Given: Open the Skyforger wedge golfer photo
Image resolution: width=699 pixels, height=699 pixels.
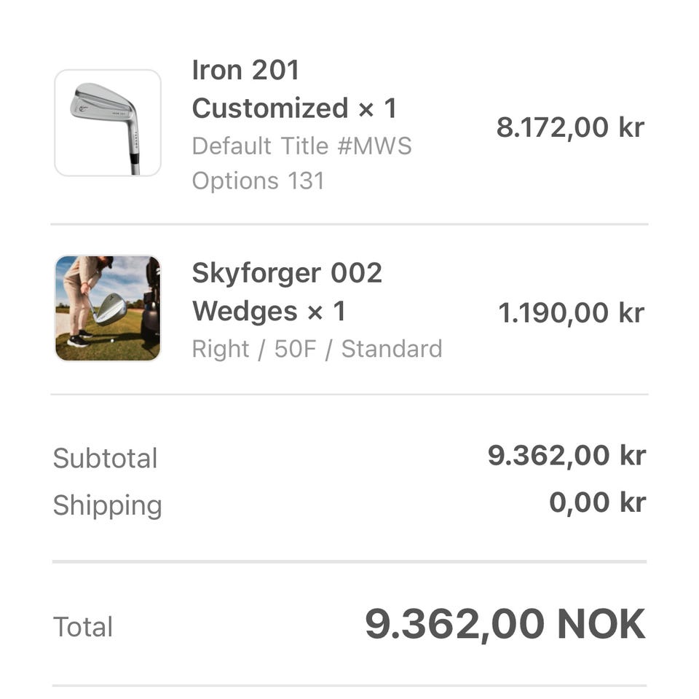Looking at the screenshot, I should pyautogui.click(x=108, y=308).
